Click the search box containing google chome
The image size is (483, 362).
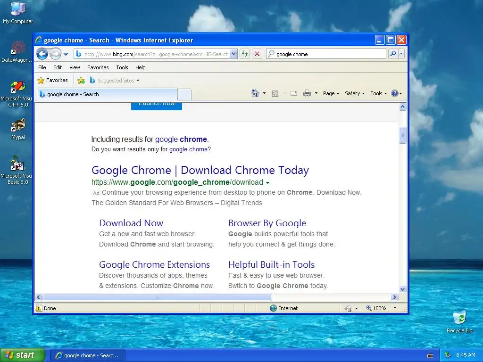coord(326,54)
